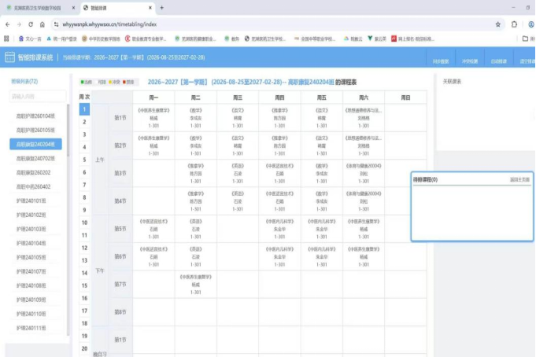The image size is (536, 357).
Task: Click the Wednesday 第3节 英语 cell
Action: (238, 173)
